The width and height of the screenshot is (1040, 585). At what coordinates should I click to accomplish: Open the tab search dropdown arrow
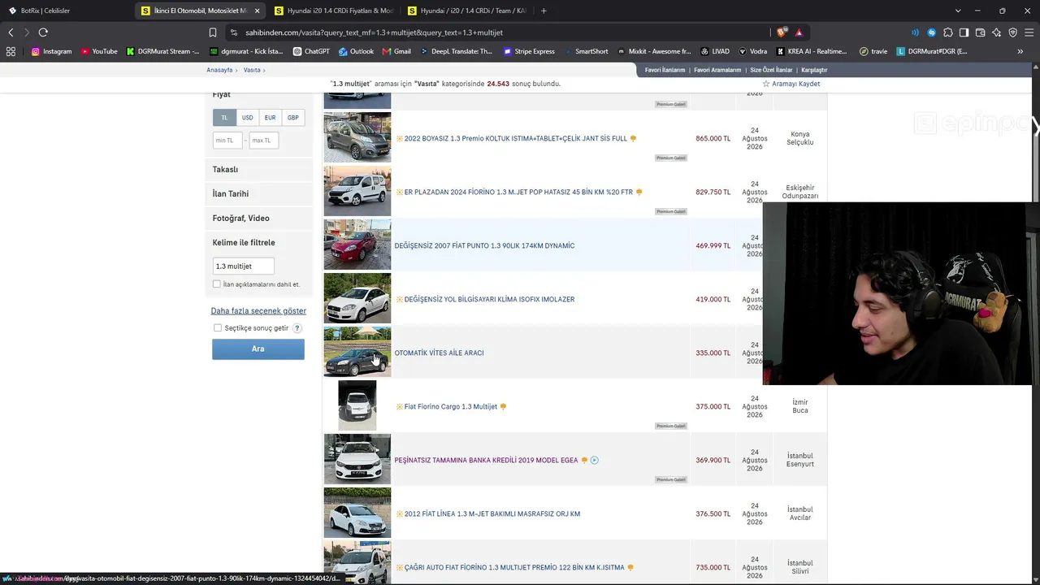(958, 11)
